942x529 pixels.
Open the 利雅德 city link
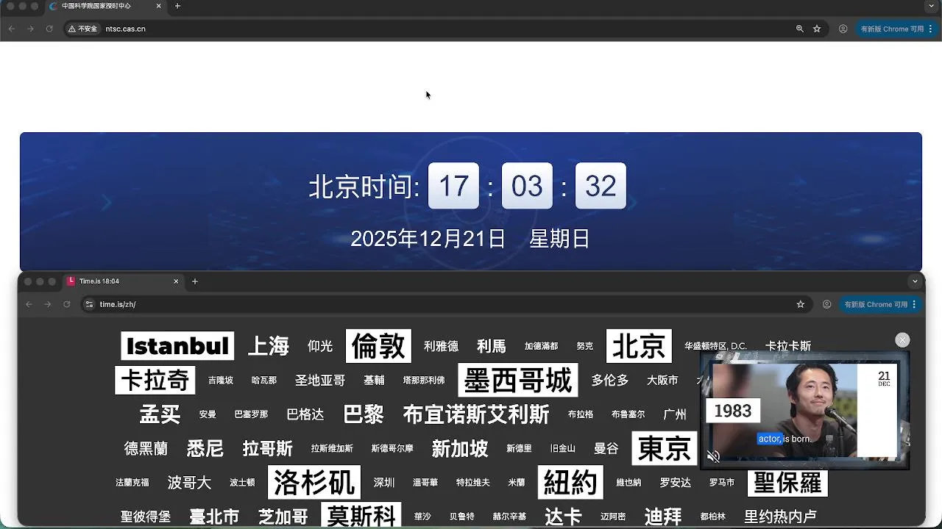pyautogui.click(x=441, y=346)
